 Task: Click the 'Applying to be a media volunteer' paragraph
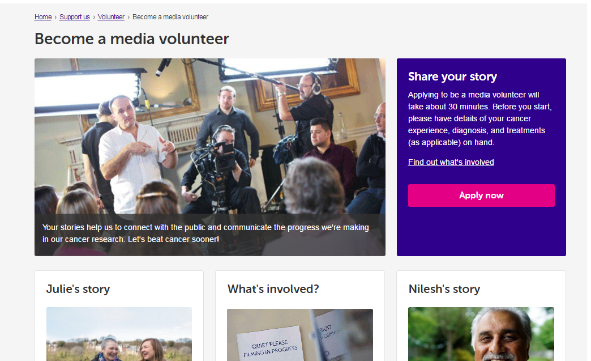pyautogui.click(x=480, y=118)
